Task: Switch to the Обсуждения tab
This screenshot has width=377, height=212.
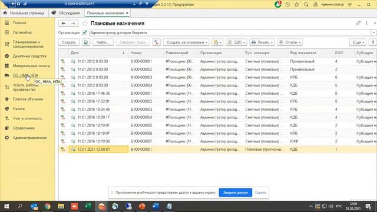Action: point(66,13)
